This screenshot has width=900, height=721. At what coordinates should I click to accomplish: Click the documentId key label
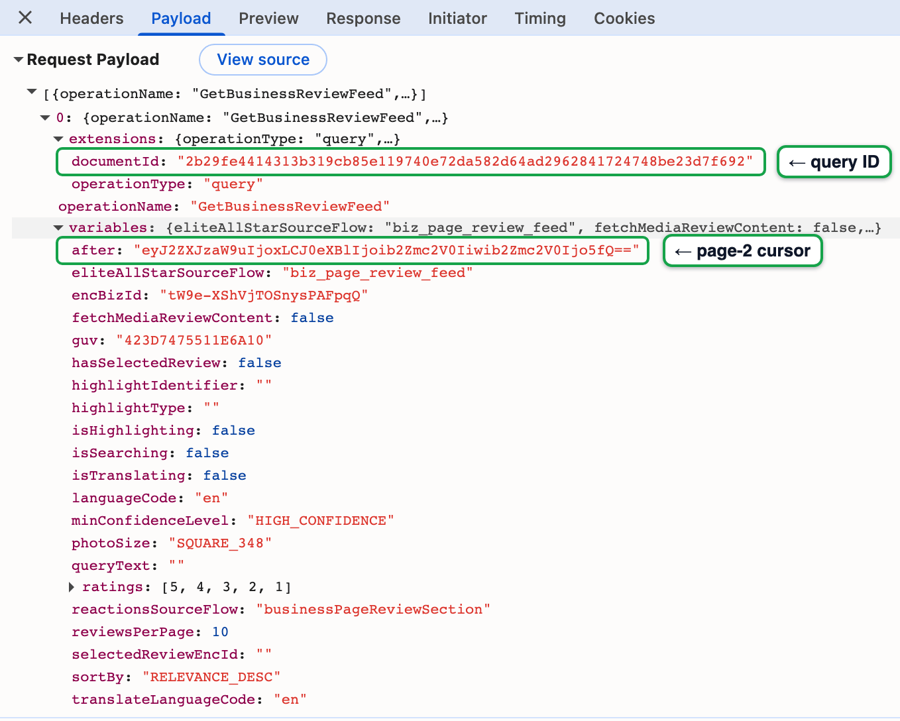(x=115, y=162)
